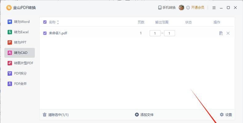Click the 添加文件 button

pyautogui.click(x=144, y=115)
